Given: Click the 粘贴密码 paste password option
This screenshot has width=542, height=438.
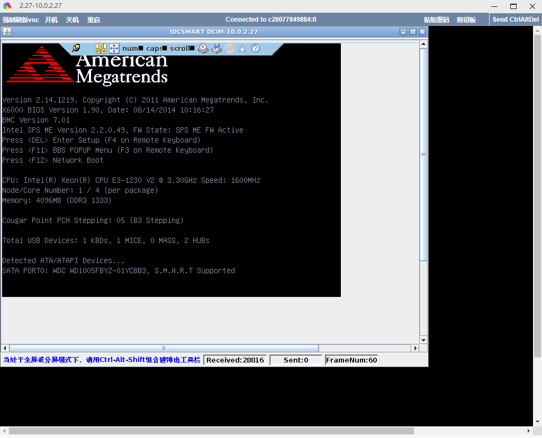Looking at the screenshot, I should click(436, 20).
